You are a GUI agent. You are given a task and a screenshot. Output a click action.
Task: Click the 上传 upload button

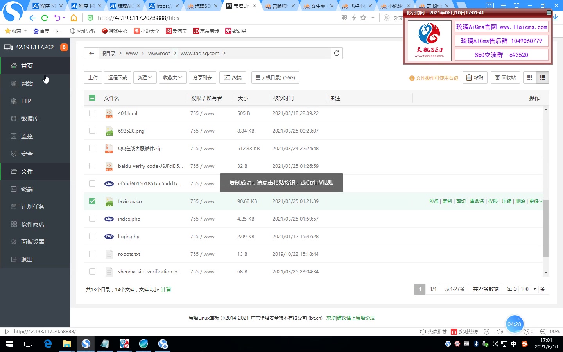tap(93, 77)
